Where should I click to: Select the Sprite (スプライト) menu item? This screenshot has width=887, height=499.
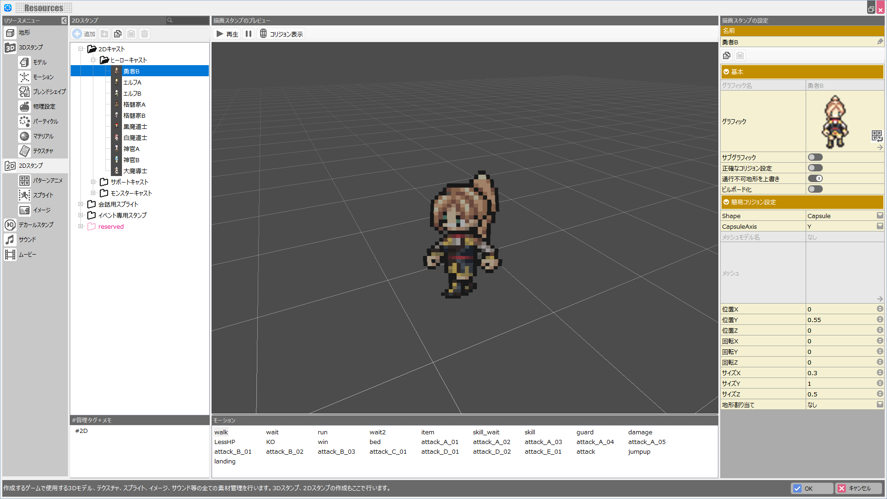click(43, 195)
